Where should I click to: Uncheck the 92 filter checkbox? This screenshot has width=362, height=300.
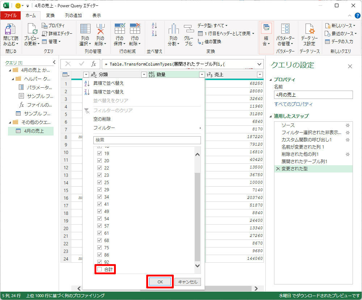point(100,262)
